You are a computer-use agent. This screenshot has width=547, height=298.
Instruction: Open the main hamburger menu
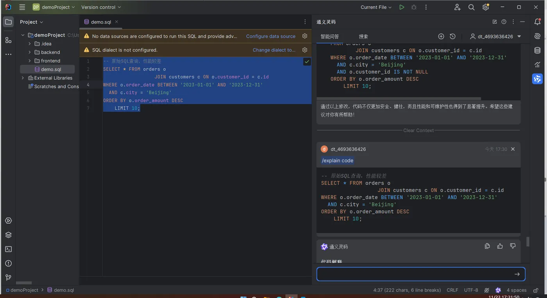click(22, 7)
